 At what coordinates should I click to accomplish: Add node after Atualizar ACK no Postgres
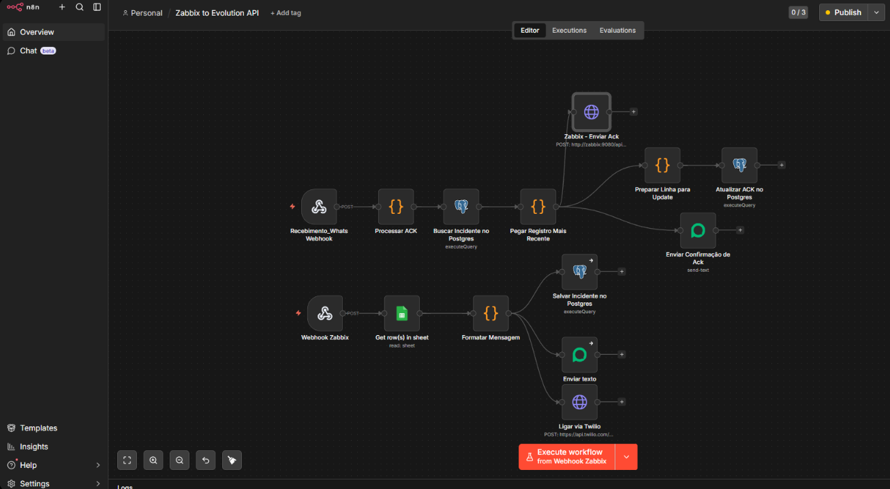pos(782,165)
